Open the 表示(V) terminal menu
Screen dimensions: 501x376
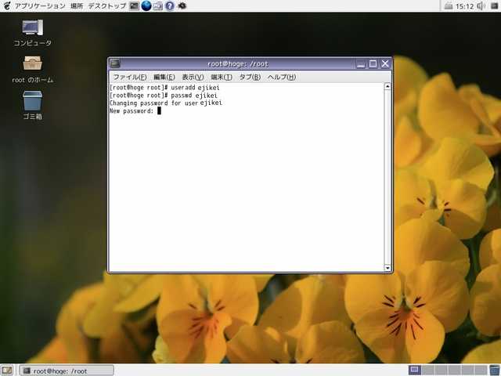pos(193,77)
